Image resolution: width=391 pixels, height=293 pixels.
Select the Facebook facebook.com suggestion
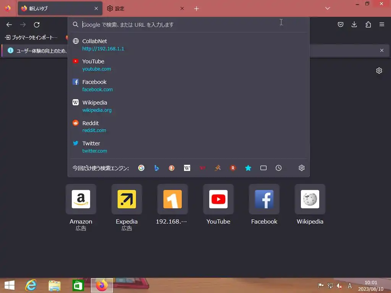(189, 85)
